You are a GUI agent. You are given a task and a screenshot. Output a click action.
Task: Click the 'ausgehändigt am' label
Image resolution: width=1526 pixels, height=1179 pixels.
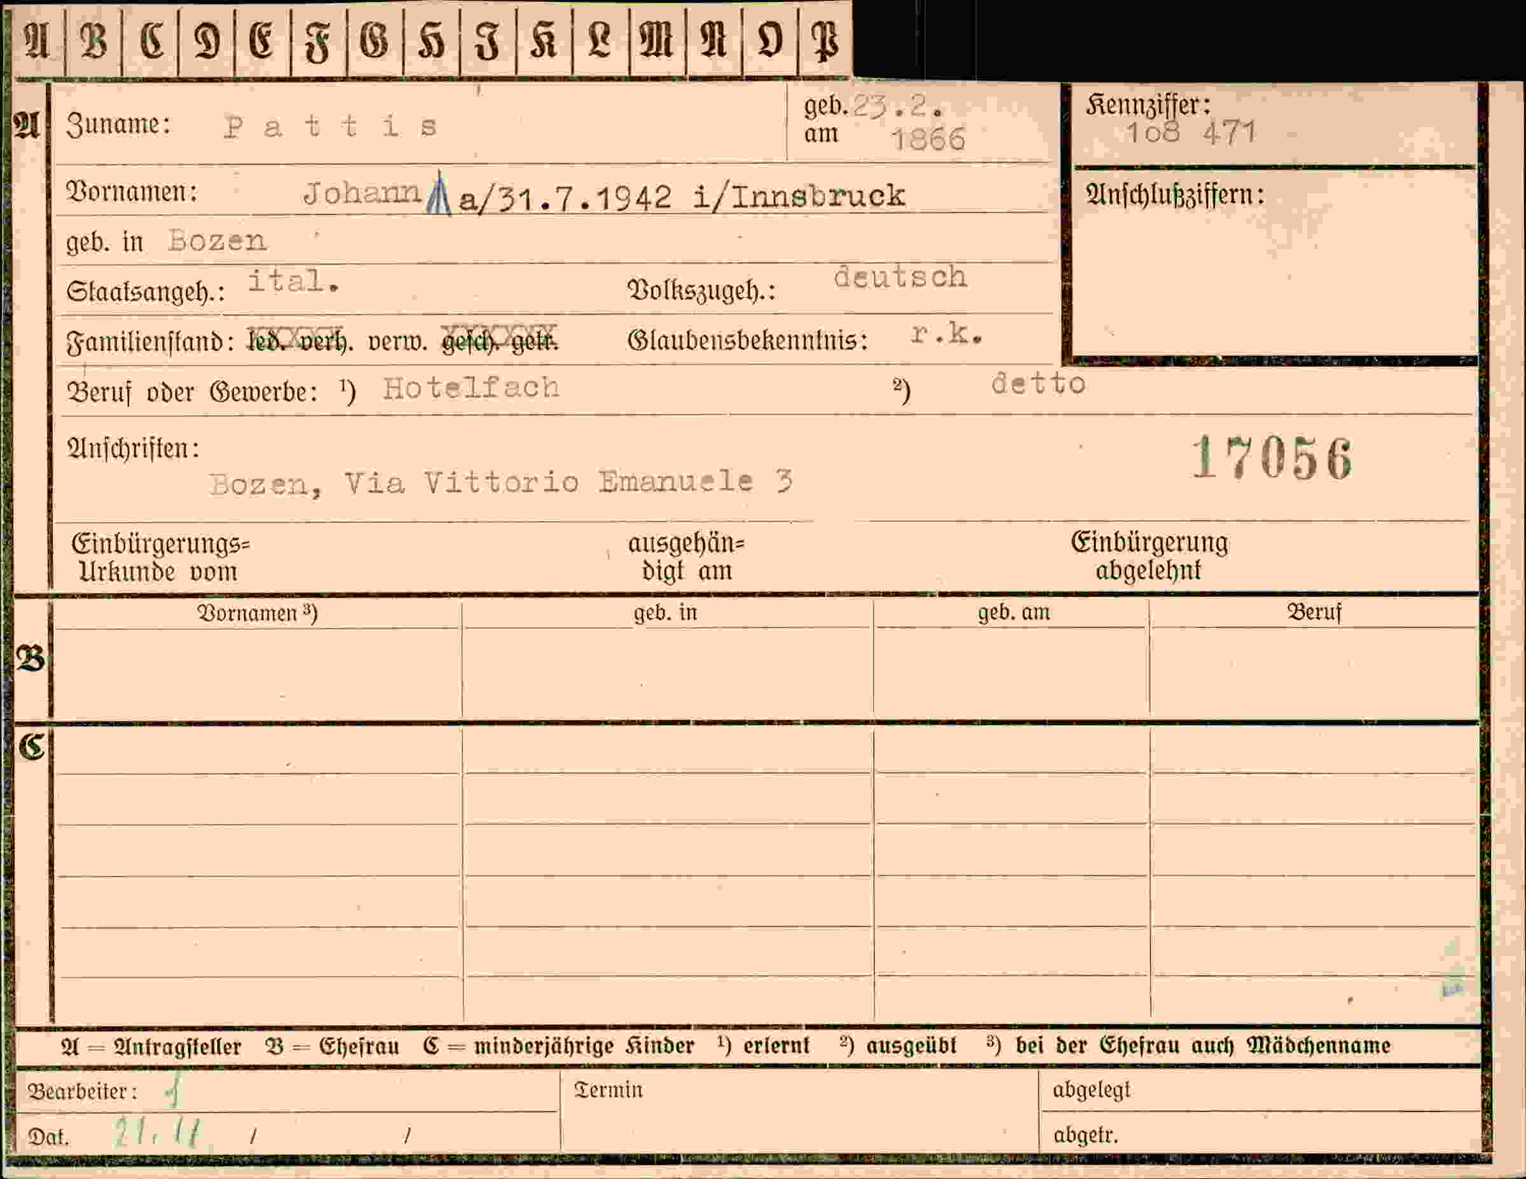[x=686, y=557]
